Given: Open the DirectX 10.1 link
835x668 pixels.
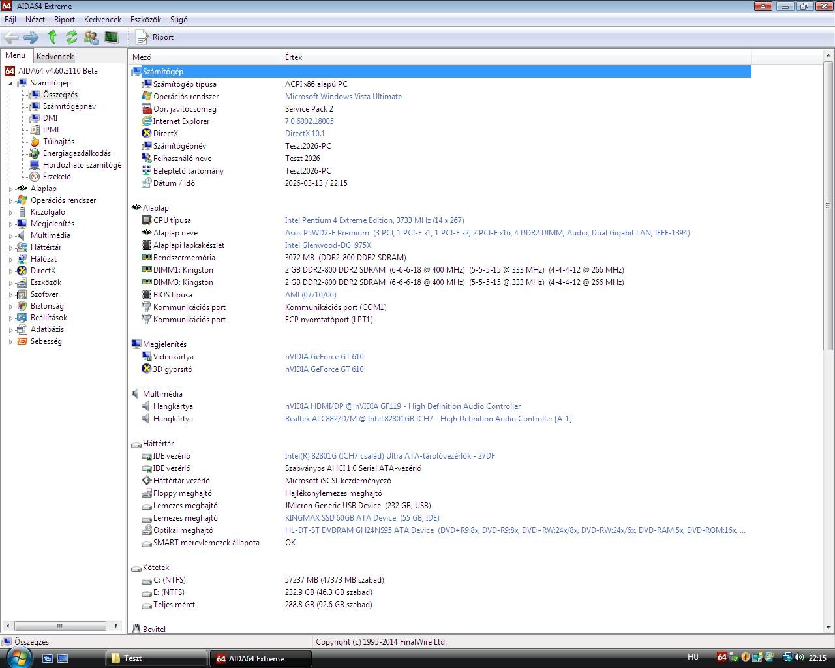Looking at the screenshot, I should click(305, 134).
